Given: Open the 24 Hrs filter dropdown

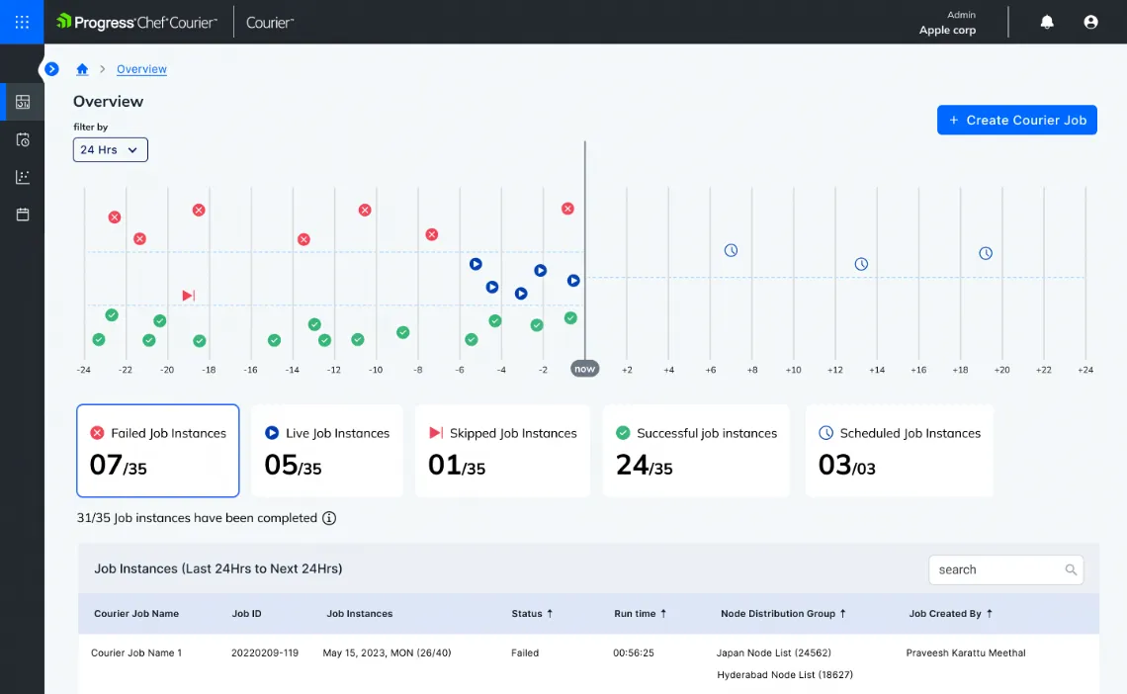Looking at the screenshot, I should click(x=110, y=149).
